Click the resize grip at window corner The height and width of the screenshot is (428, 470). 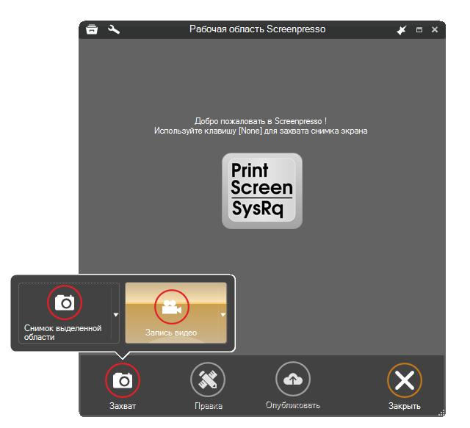(x=441, y=413)
